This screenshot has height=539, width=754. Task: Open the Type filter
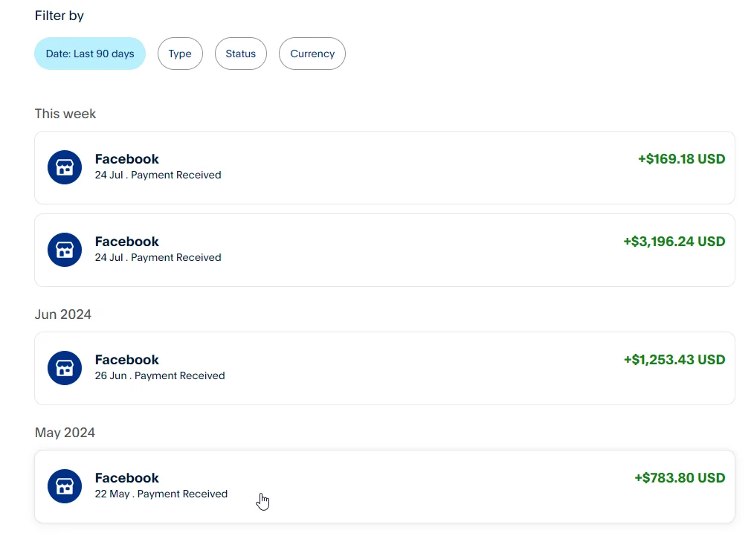coord(180,54)
